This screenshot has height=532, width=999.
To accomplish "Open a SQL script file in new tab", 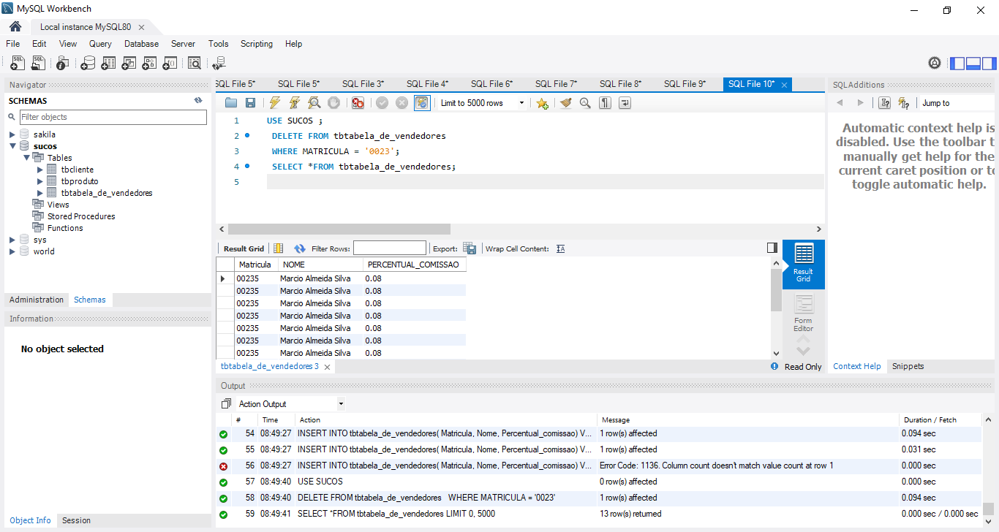I will click(x=38, y=64).
